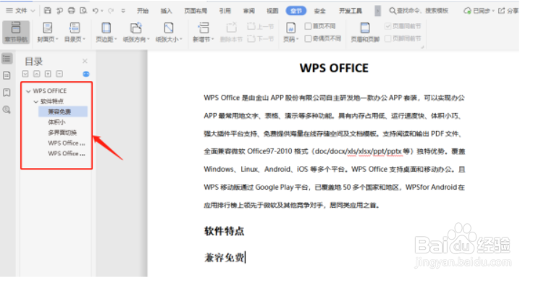This screenshot has height=281, width=541.
Task: Click the 软件特点 heading in document
Action: click(225, 231)
